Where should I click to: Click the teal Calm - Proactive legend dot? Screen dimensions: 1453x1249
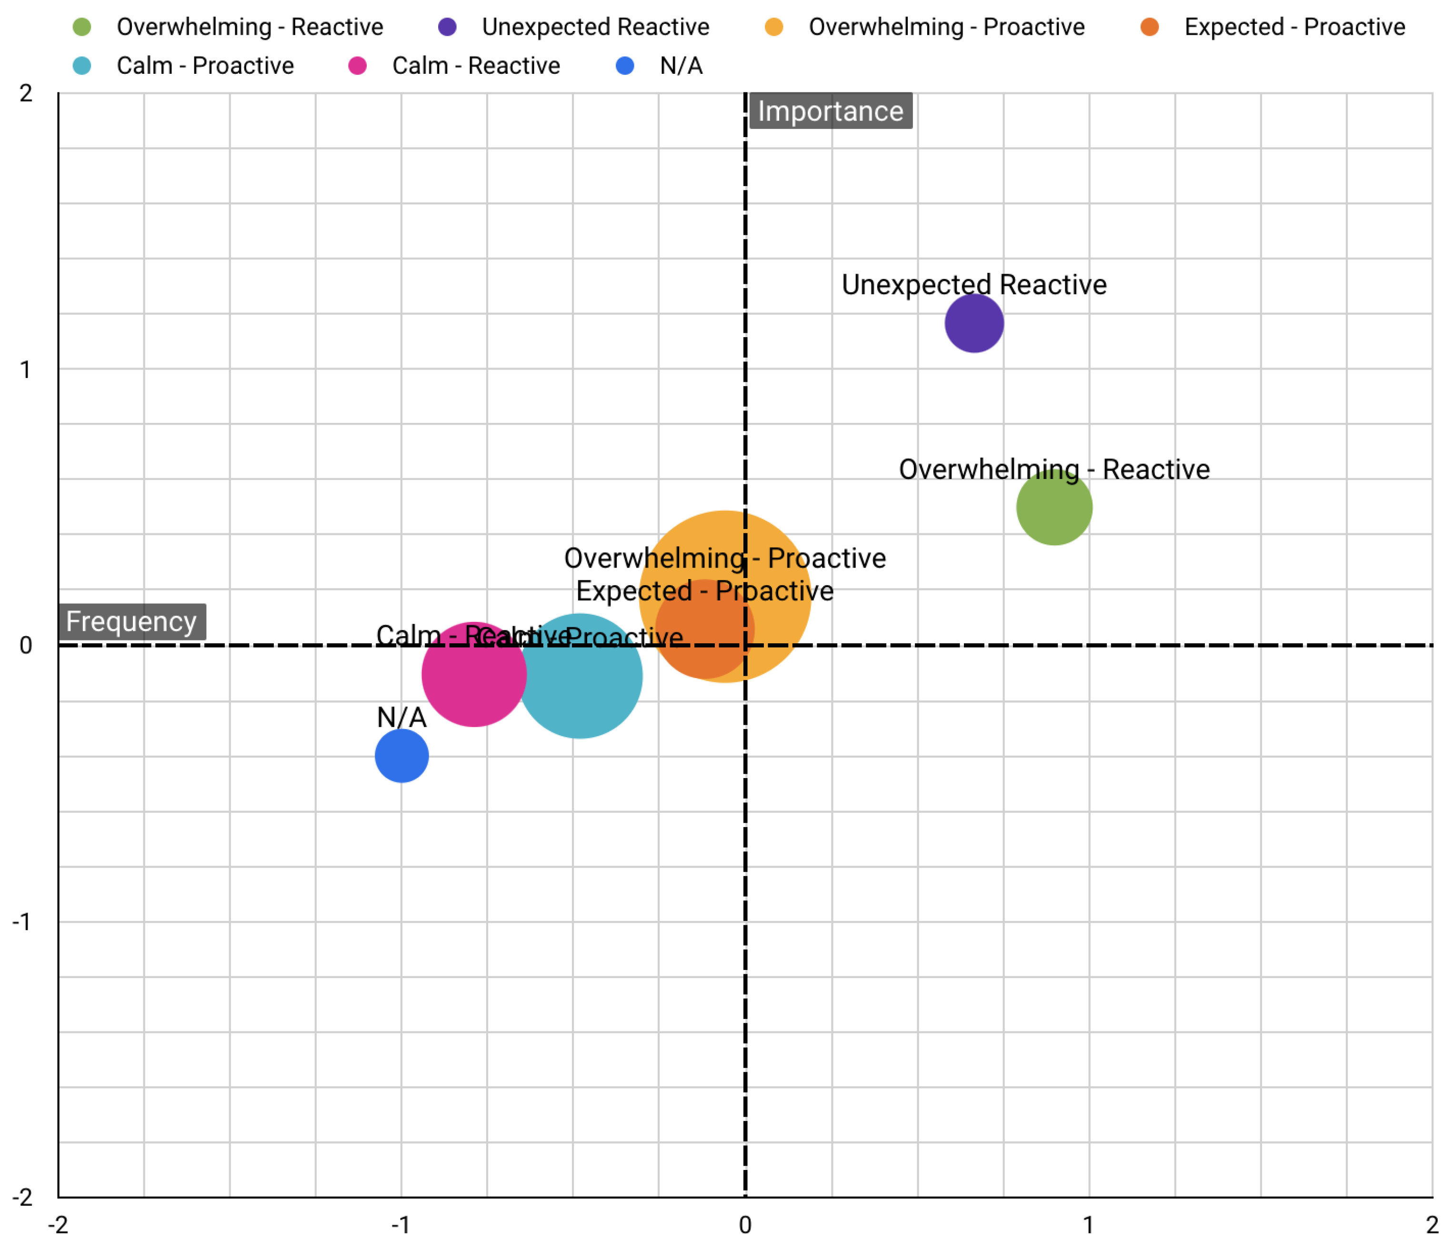click(82, 66)
